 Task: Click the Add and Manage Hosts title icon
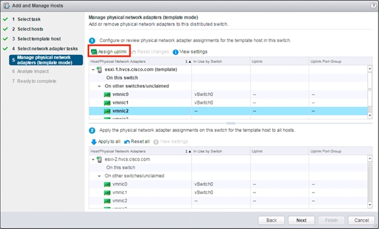click(x=7, y=5)
